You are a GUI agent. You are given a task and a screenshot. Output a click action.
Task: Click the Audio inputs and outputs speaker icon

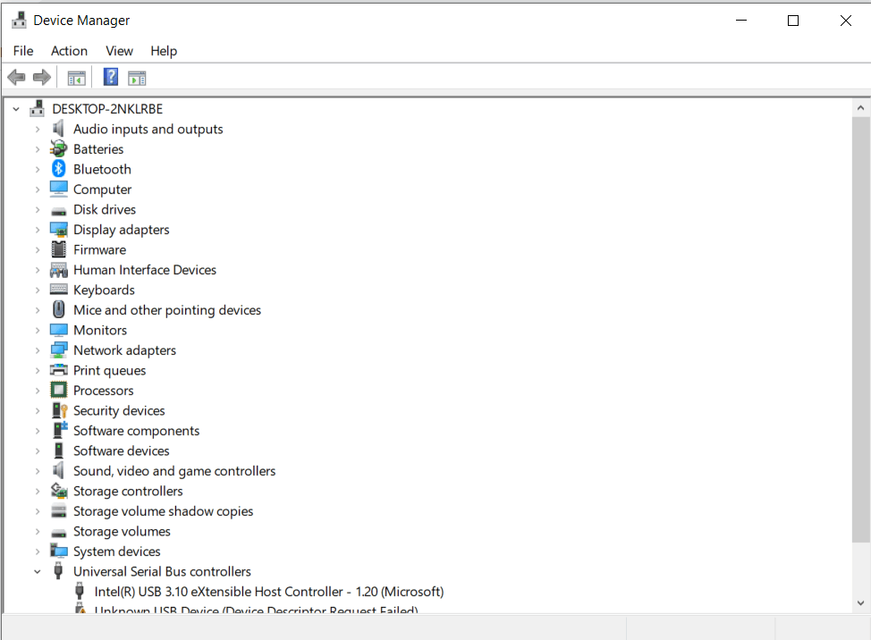58,129
